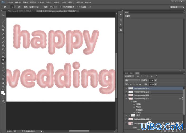Filter layers by pixel layer icon
Screen dimensions: 186x133
[138, 76]
